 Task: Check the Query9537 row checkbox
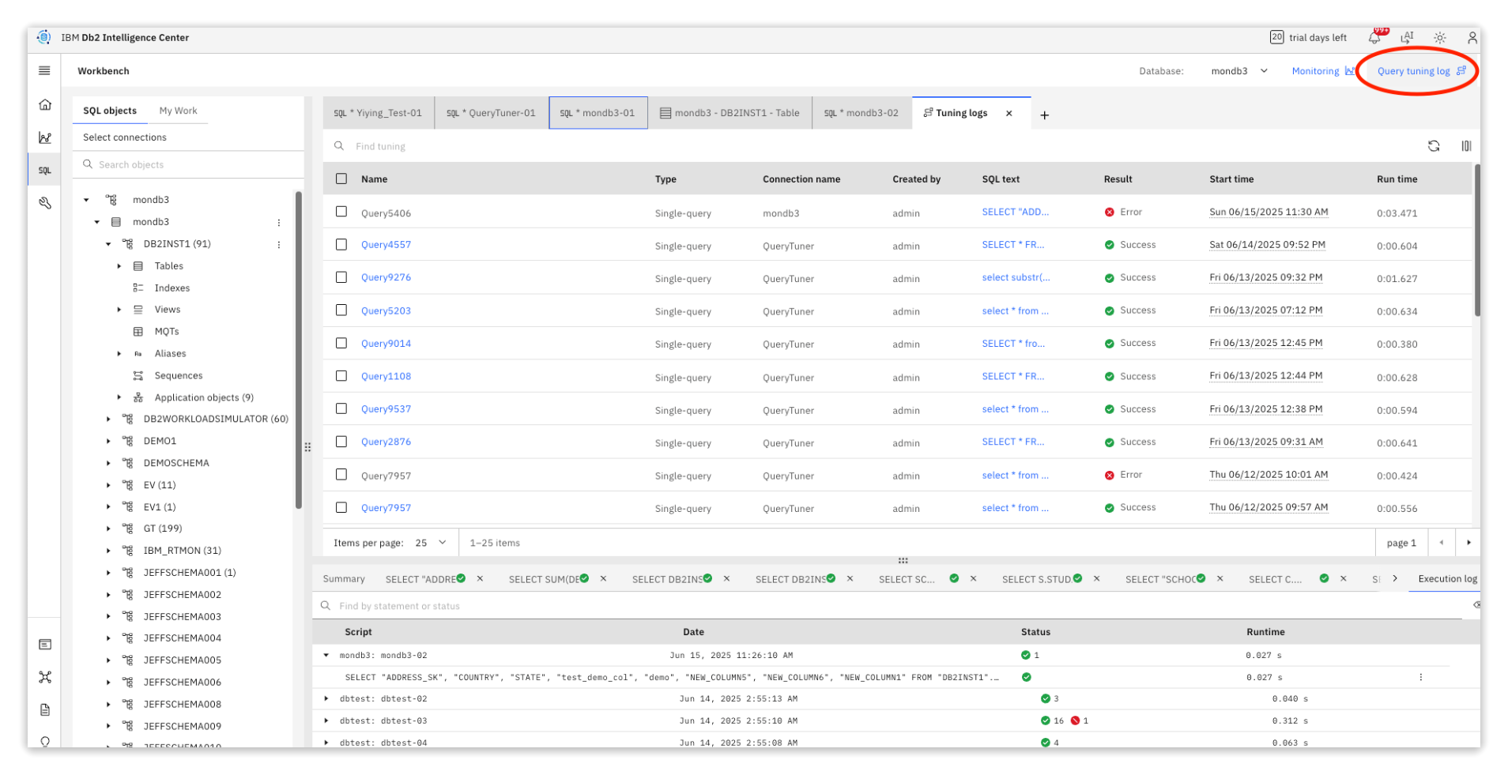[x=341, y=408]
